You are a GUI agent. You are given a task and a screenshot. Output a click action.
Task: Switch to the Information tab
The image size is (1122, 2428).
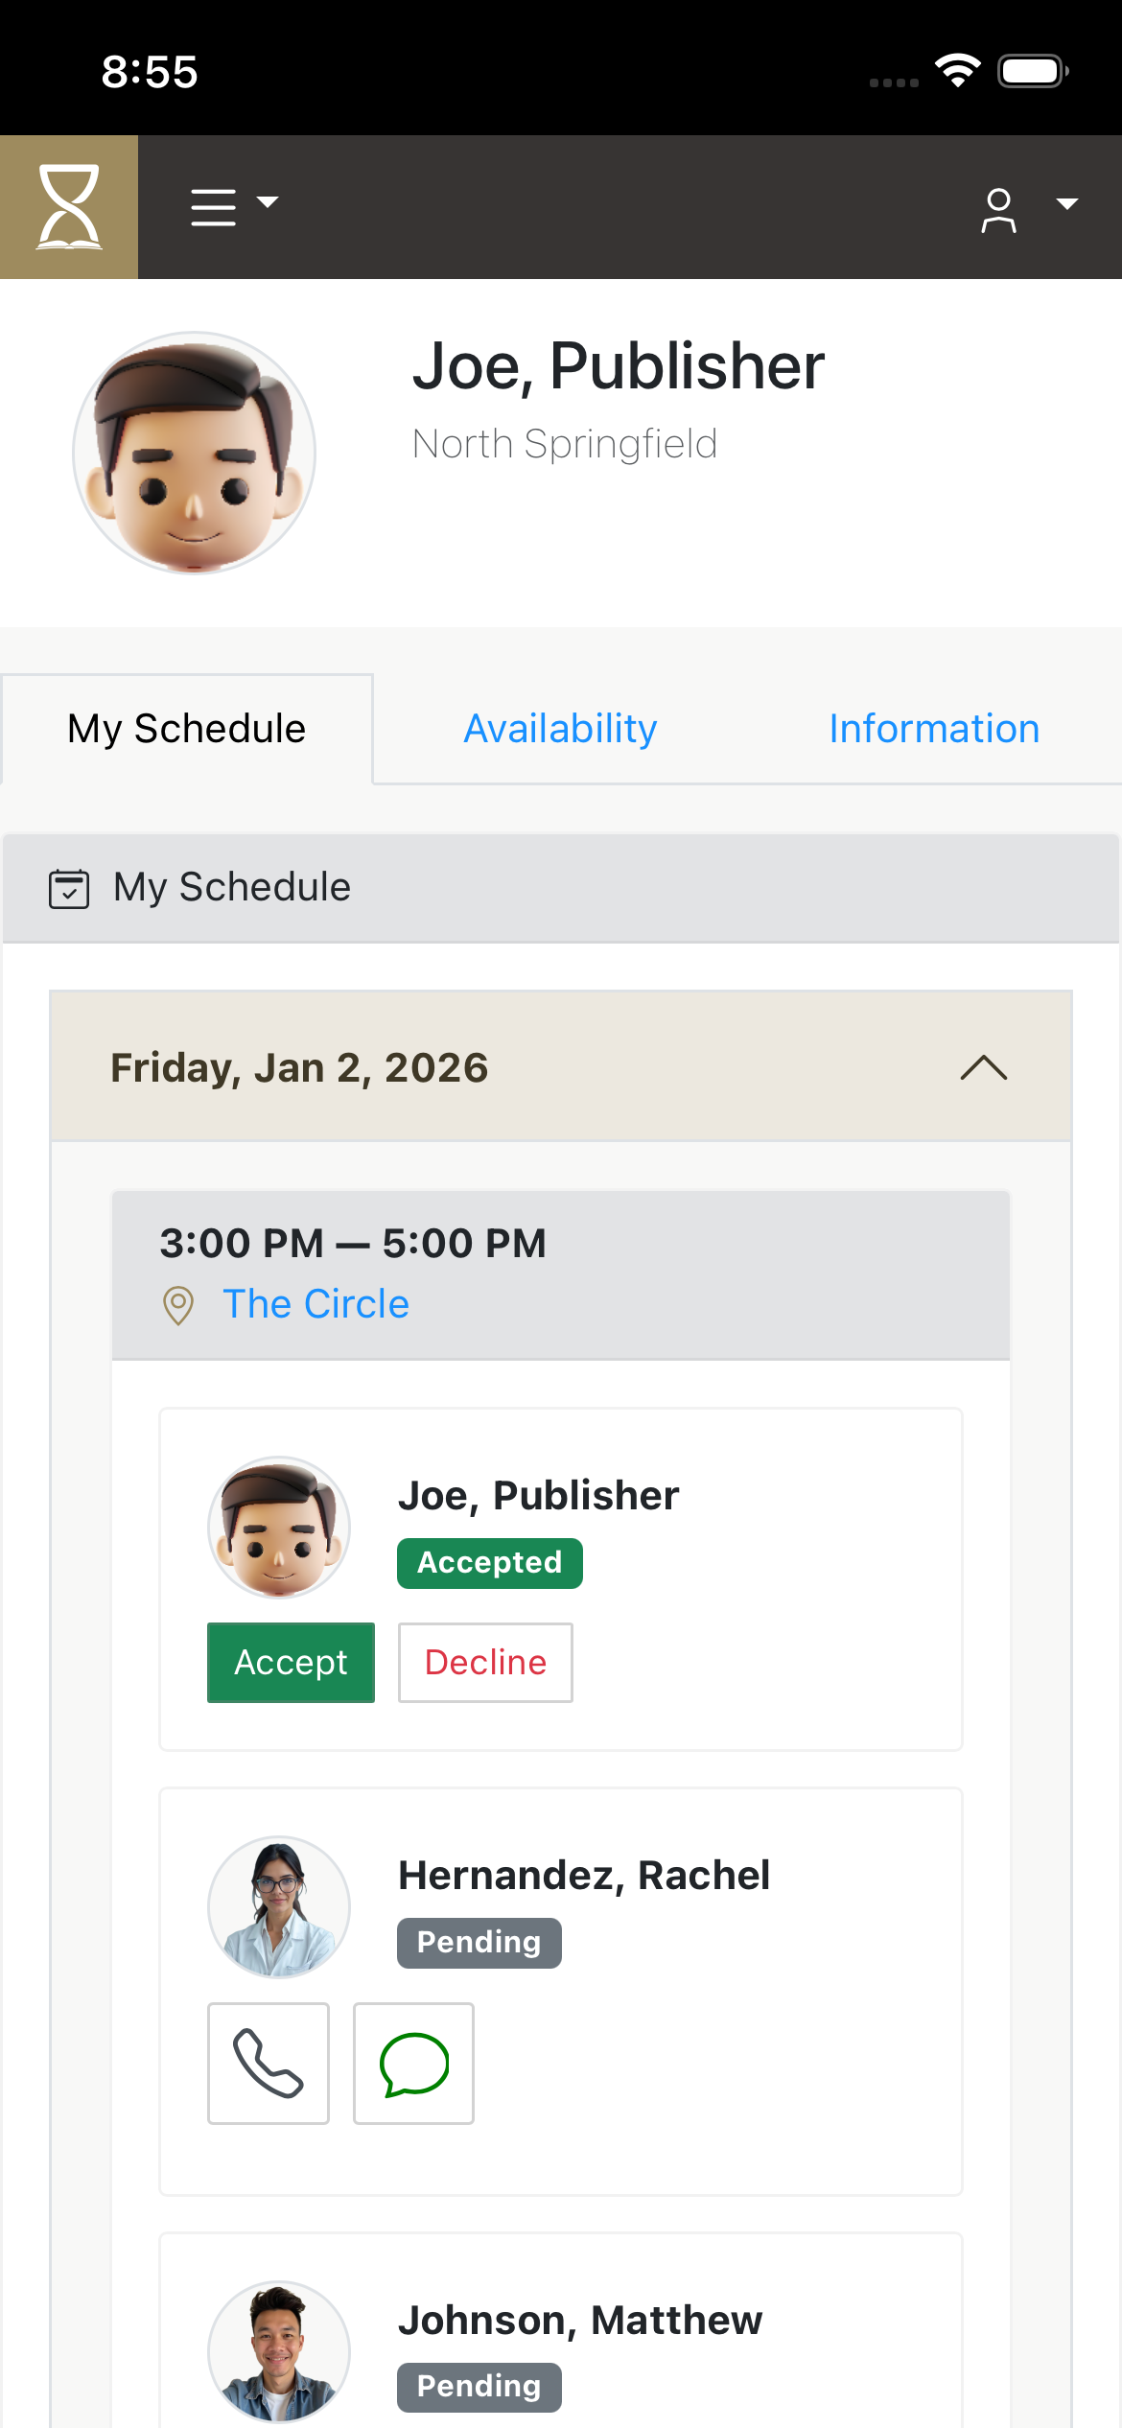(933, 729)
